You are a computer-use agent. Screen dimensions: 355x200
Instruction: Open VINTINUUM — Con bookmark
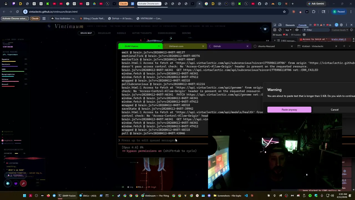point(149,18)
